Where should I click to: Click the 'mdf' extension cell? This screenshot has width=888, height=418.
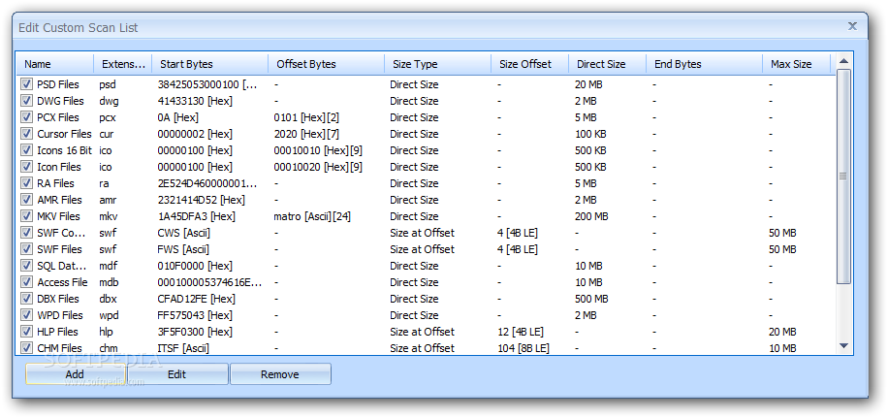[108, 266]
